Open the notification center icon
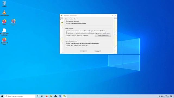Viewport: 174px width, 98px height. click(x=171, y=96)
